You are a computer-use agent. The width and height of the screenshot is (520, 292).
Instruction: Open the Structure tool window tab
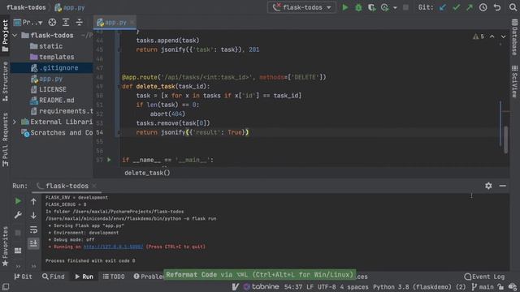pos(5,81)
